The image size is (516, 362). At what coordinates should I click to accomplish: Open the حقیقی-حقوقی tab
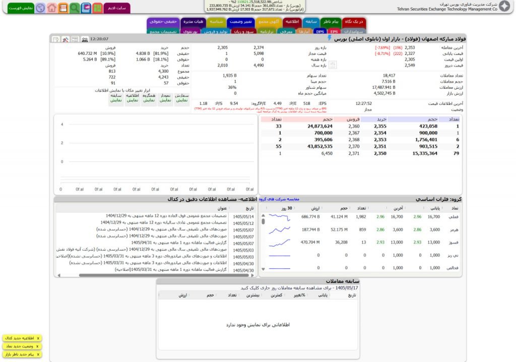click(163, 22)
